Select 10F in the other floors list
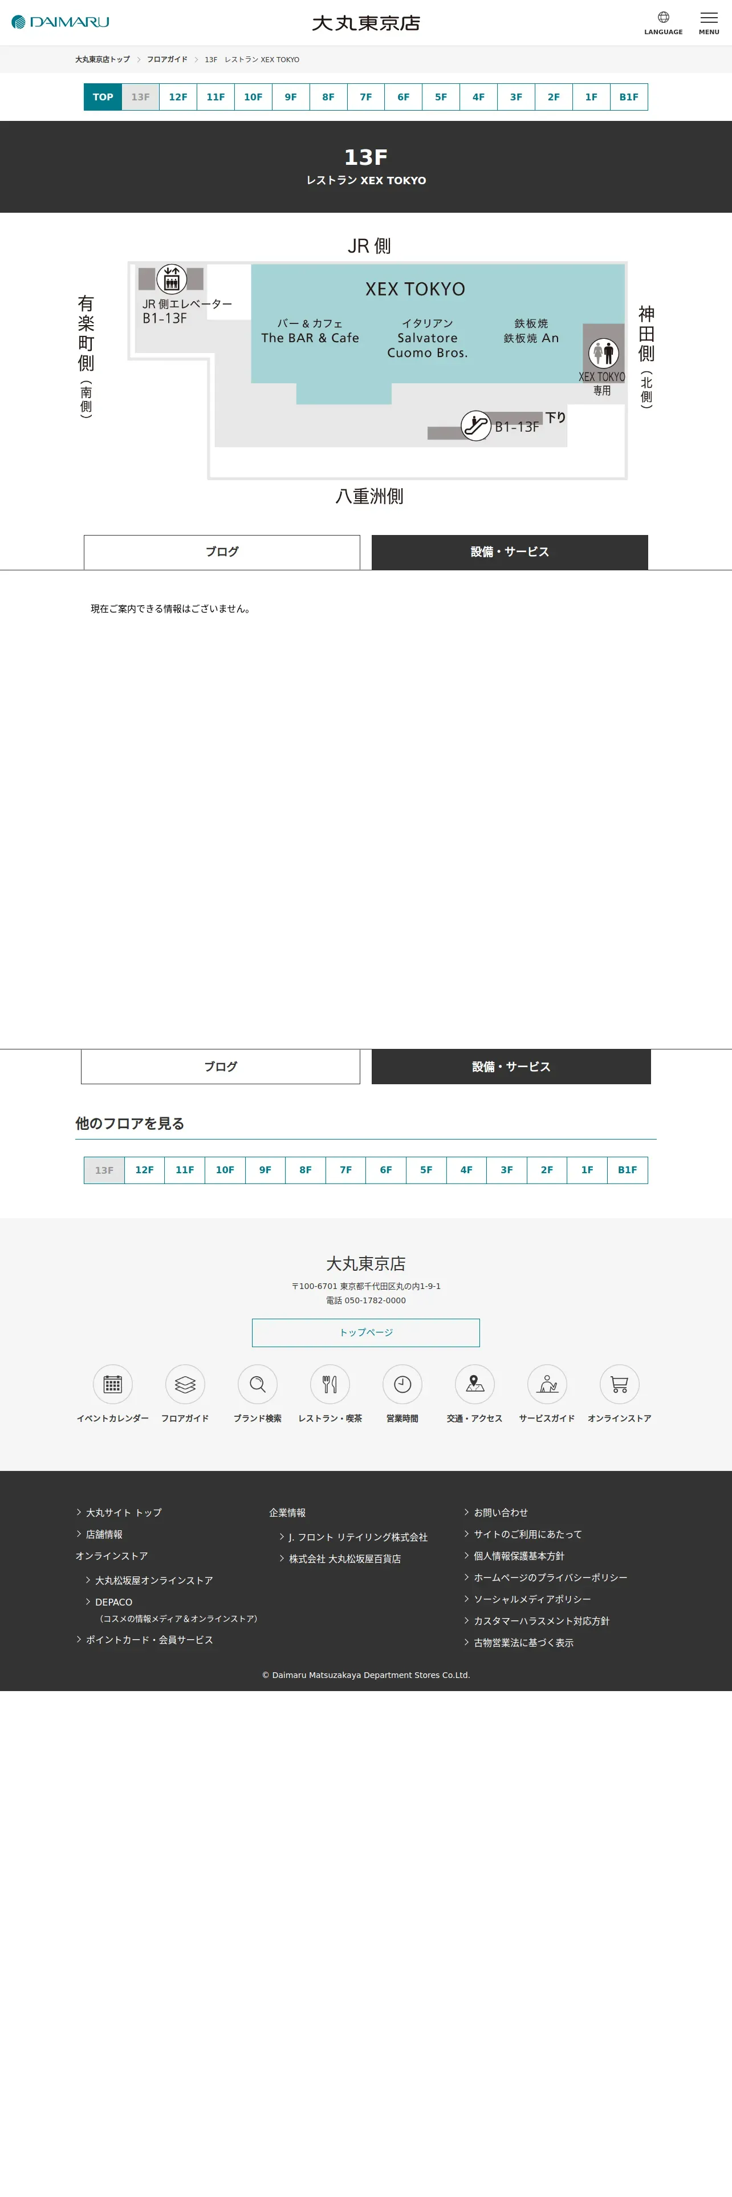The height and width of the screenshot is (2197, 732). coord(225,1170)
